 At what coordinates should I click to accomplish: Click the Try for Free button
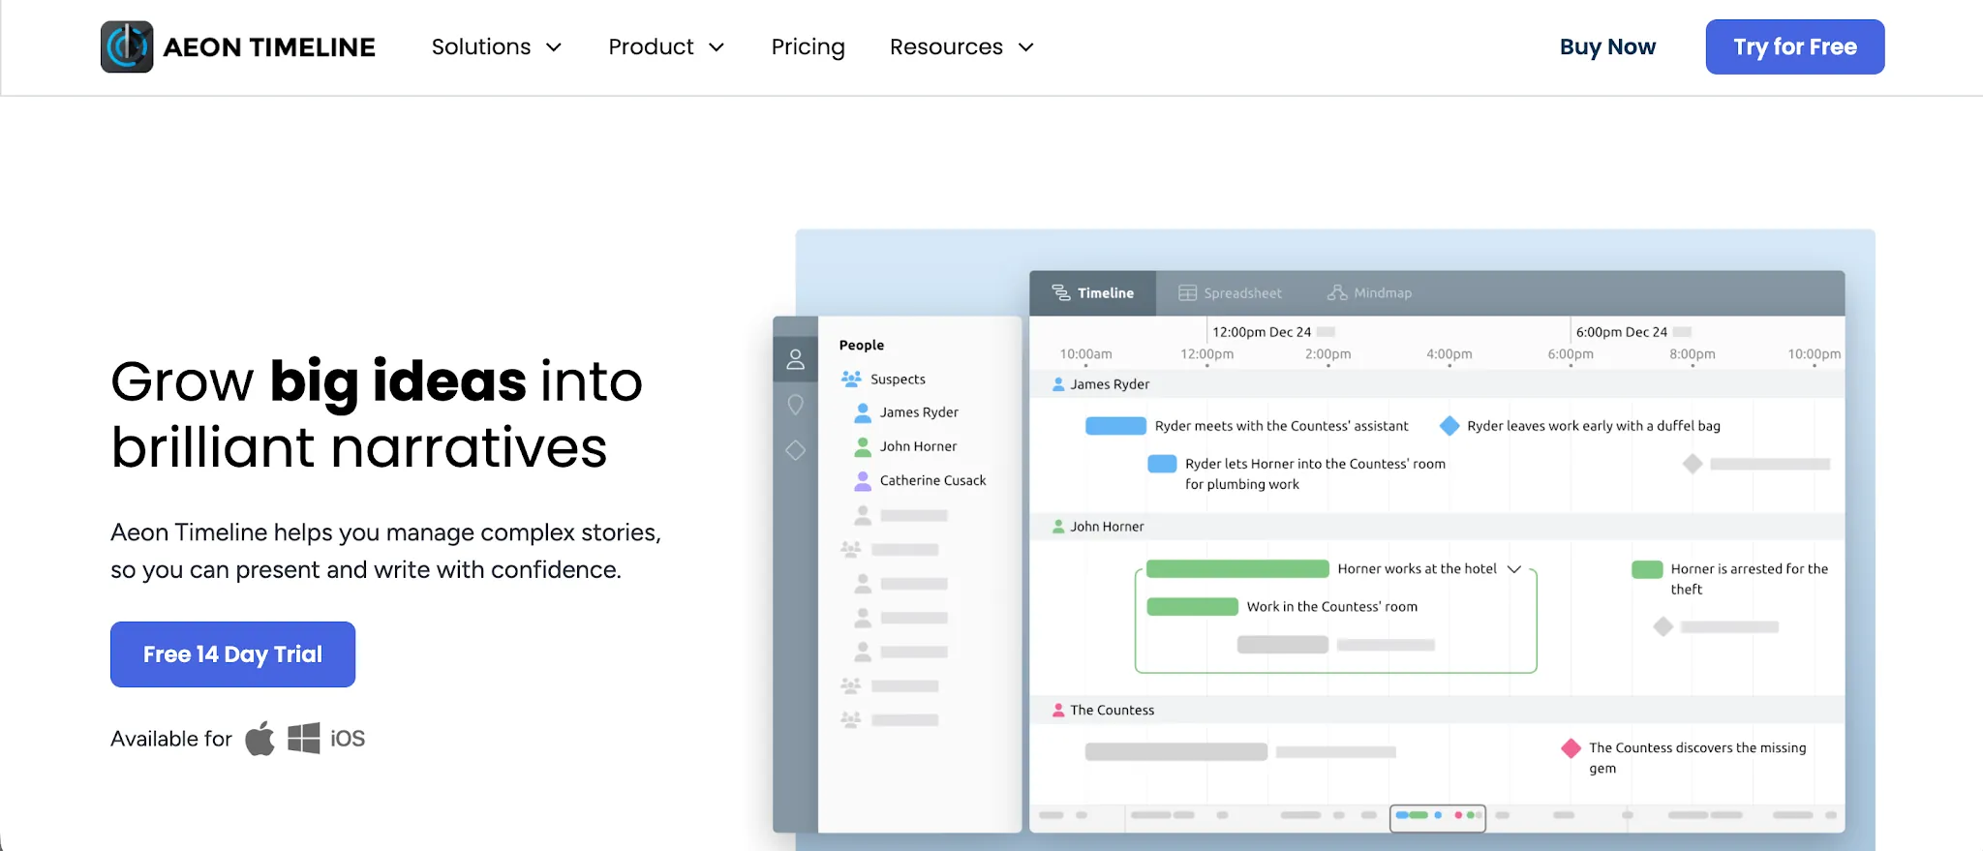click(1794, 46)
